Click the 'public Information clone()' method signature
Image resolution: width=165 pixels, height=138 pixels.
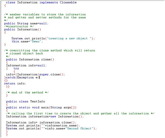tap(30, 59)
